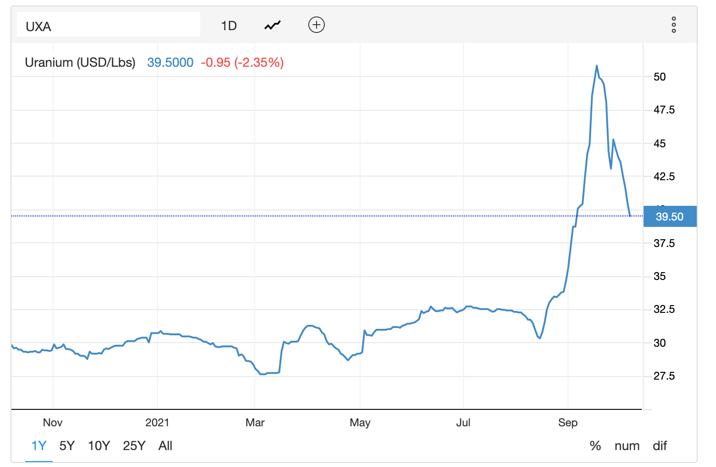Toggle percent scale with % button
This screenshot has height=467, width=716.
595,446
